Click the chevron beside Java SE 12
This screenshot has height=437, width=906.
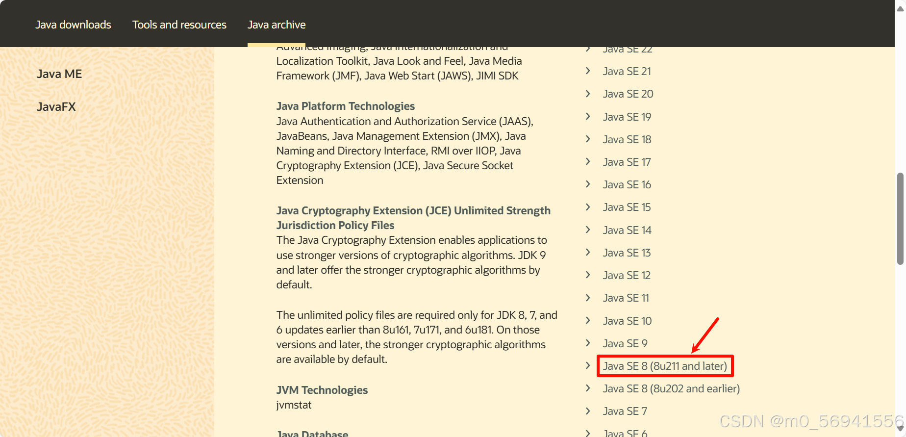[x=588, y=275]
